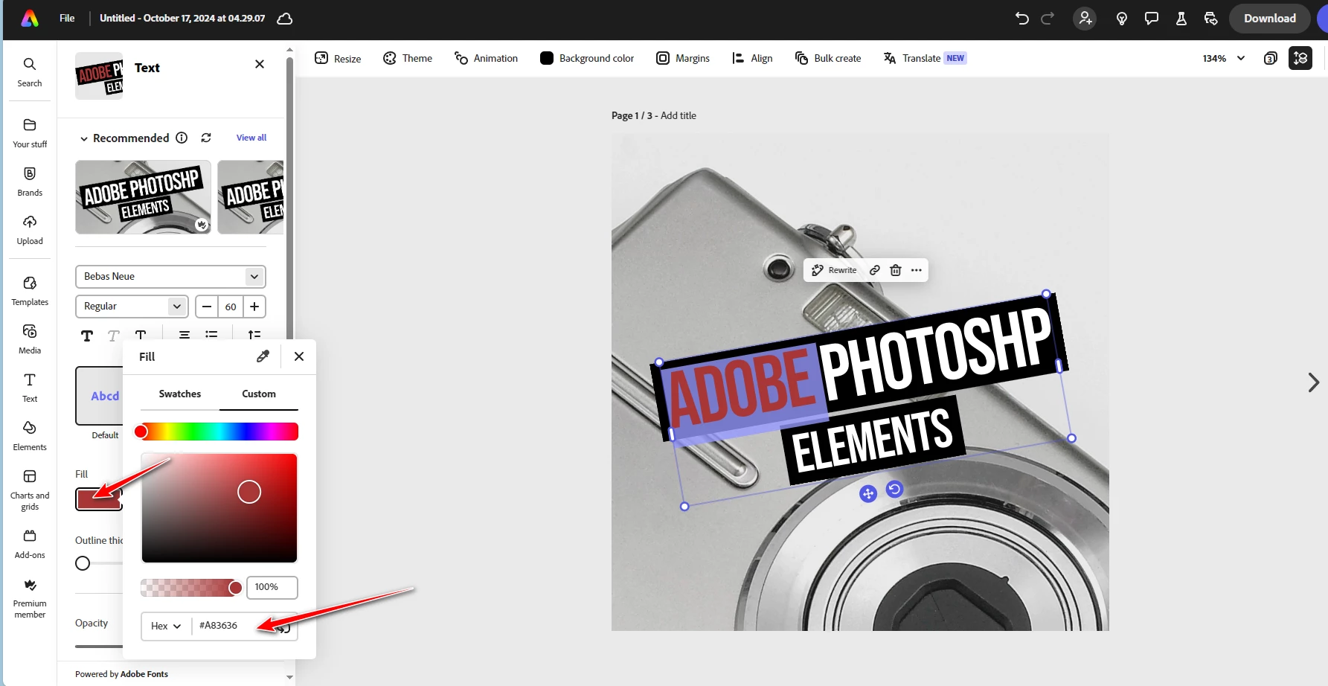
Task: Switch to the Swatches tab
Action: (x=180, y=394)
